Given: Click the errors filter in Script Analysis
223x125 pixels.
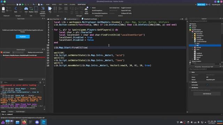Looking at the screenshot, I should [5, 52].
